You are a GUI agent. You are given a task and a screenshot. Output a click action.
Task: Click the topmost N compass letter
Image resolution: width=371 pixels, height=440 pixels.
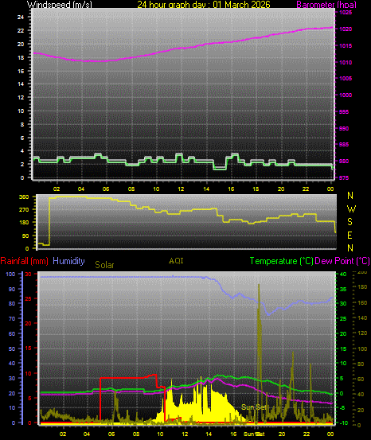click(350, 196)
